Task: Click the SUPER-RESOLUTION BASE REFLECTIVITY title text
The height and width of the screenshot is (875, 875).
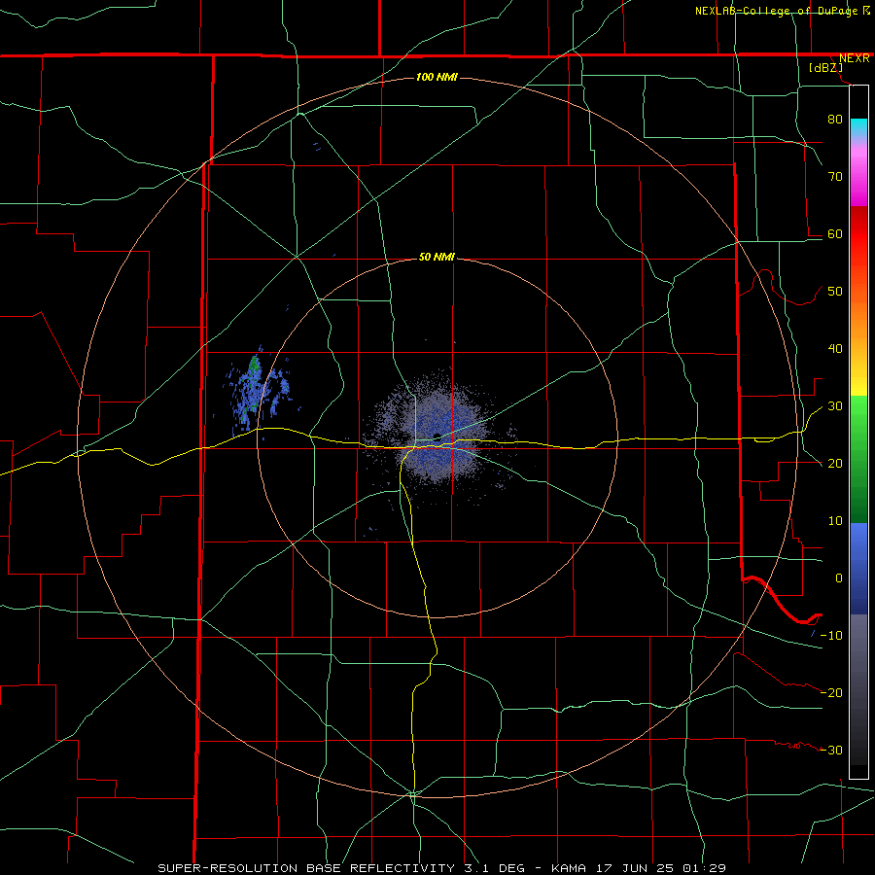Action: point(306,868)
